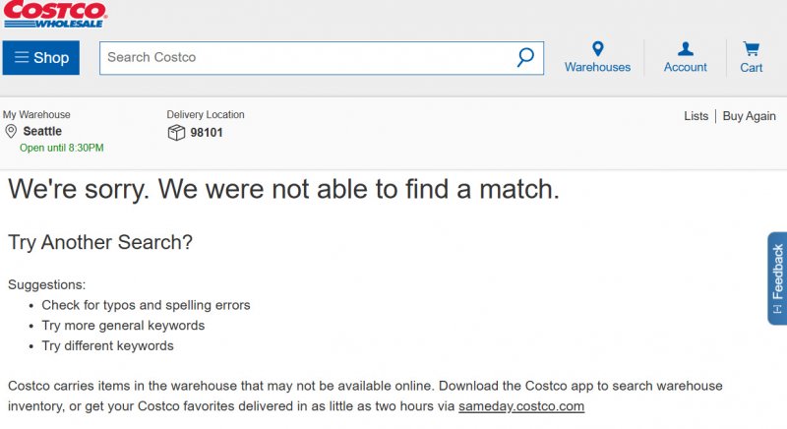
Task: Click the Costco Wholesale logo
Action: pyautogui.click(x=55, y=14)
